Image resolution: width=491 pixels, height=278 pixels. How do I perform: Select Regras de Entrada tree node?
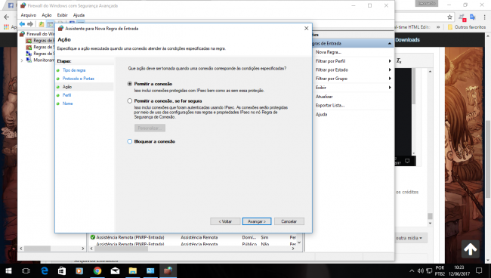[x=41, y=40]
